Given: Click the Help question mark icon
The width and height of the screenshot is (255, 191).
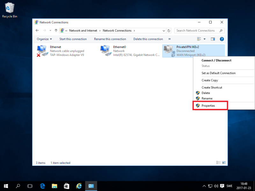Looking at the screenshot, I should tap(222, 39).
